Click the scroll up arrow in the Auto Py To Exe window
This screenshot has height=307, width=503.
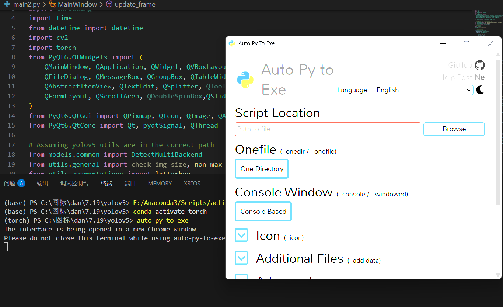(498, 55)
